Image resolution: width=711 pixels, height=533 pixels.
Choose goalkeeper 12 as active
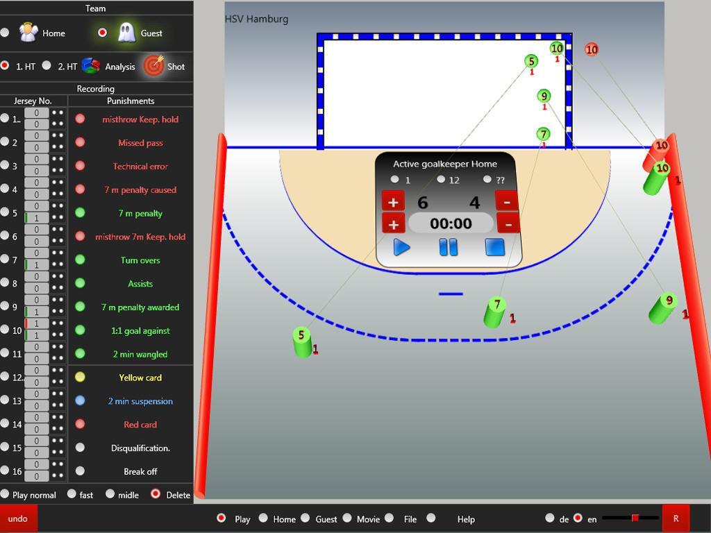(441, 180)
